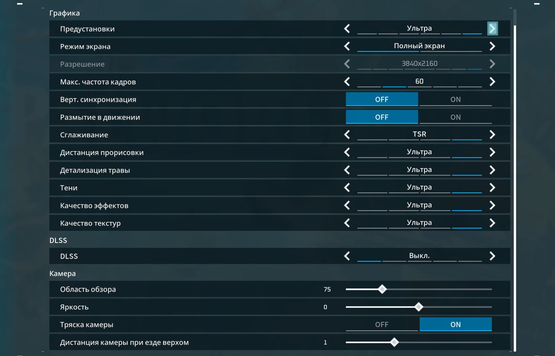
Task: Click the Ультра value in Качество текстур row
Action: click(419, 223)
